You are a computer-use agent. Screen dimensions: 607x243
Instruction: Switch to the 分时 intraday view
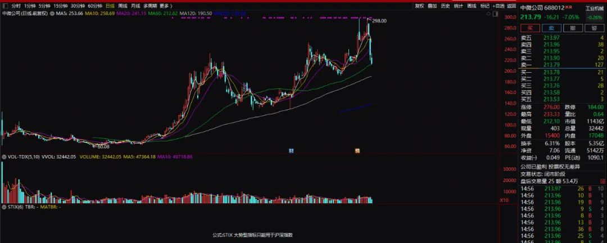click(16, 6)
